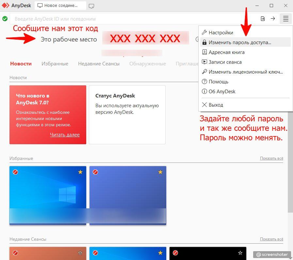Click the X icon beside Выход
Image resolution: width=293 pixels, height=260 pixels.
pyautogui.click(x=204, y=105)
